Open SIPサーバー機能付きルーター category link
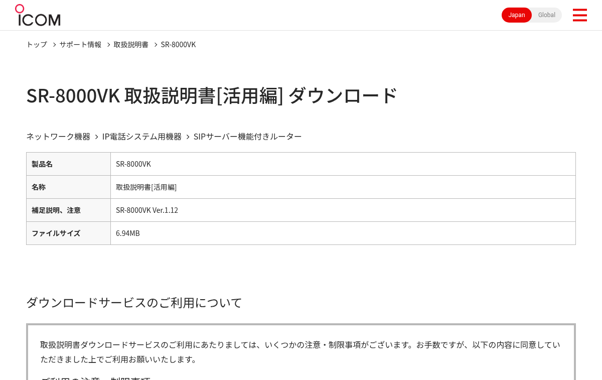 coord(248,137)
